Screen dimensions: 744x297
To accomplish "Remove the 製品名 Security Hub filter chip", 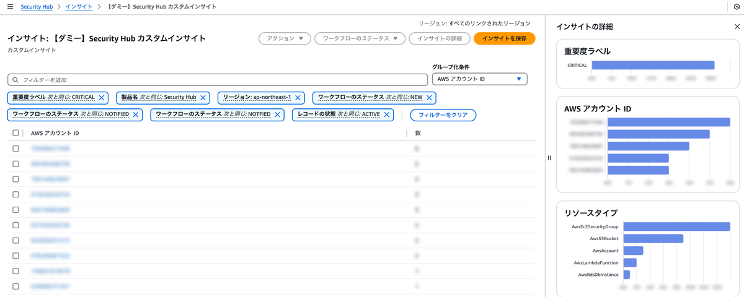I will (x=203, y=98).
